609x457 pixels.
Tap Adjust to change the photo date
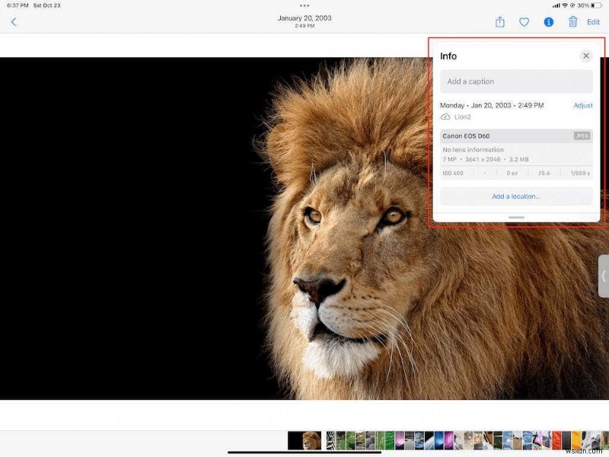pos(582,105)
